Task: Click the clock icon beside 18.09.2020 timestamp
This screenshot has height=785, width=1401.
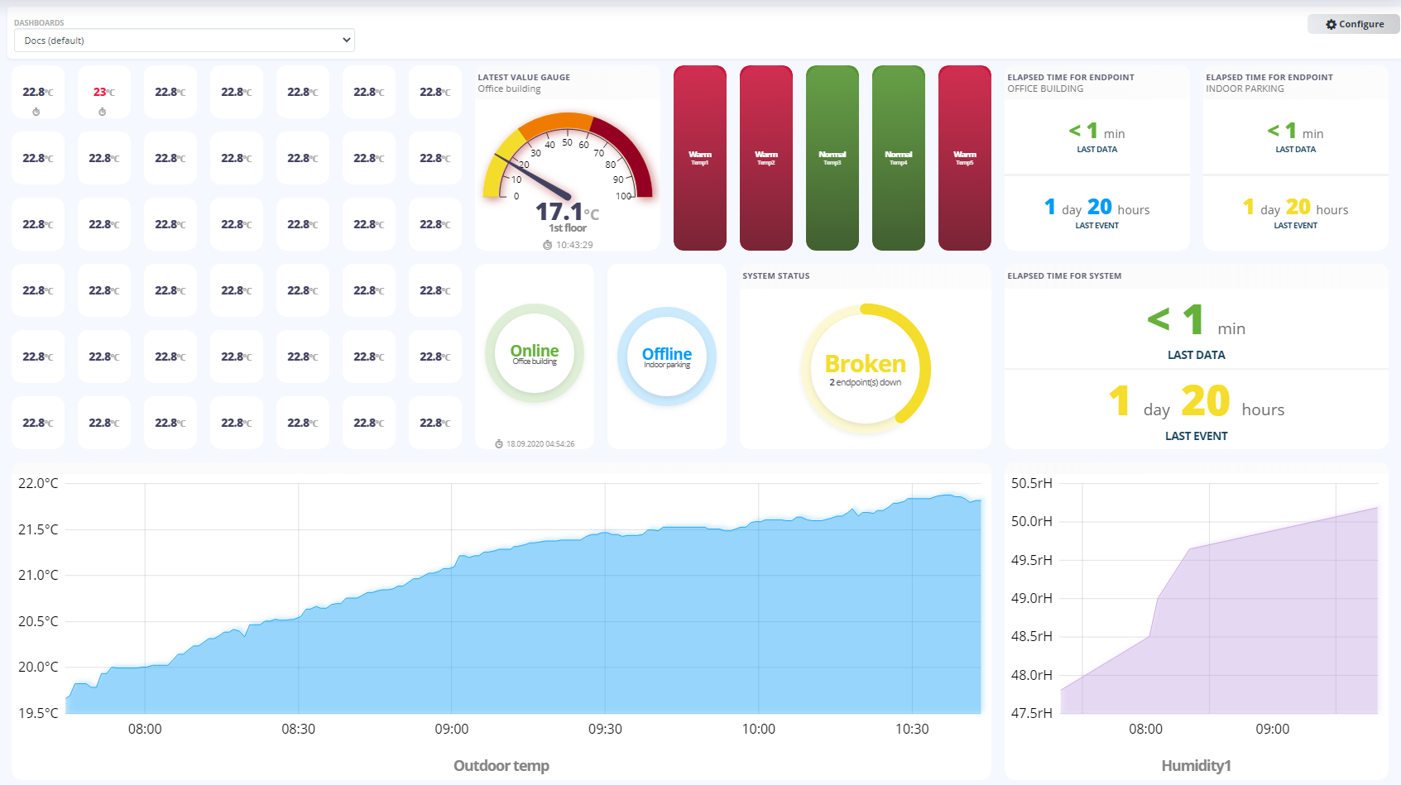Action: click(499, 444)
